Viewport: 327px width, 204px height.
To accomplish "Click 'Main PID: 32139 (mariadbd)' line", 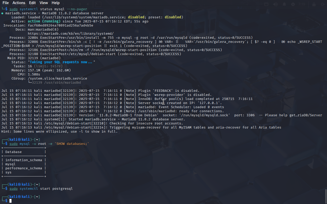I will click(x=34, y=58).
